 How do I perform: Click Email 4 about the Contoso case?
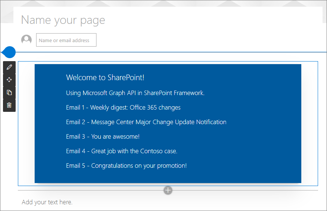(x=121, y=151)
